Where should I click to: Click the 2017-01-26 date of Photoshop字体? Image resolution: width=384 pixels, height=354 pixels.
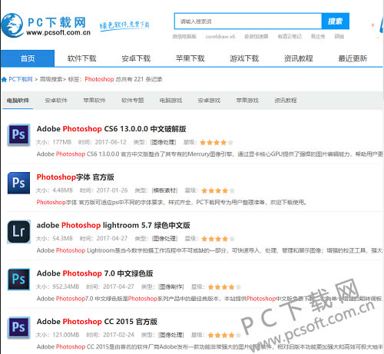point(112,190)
